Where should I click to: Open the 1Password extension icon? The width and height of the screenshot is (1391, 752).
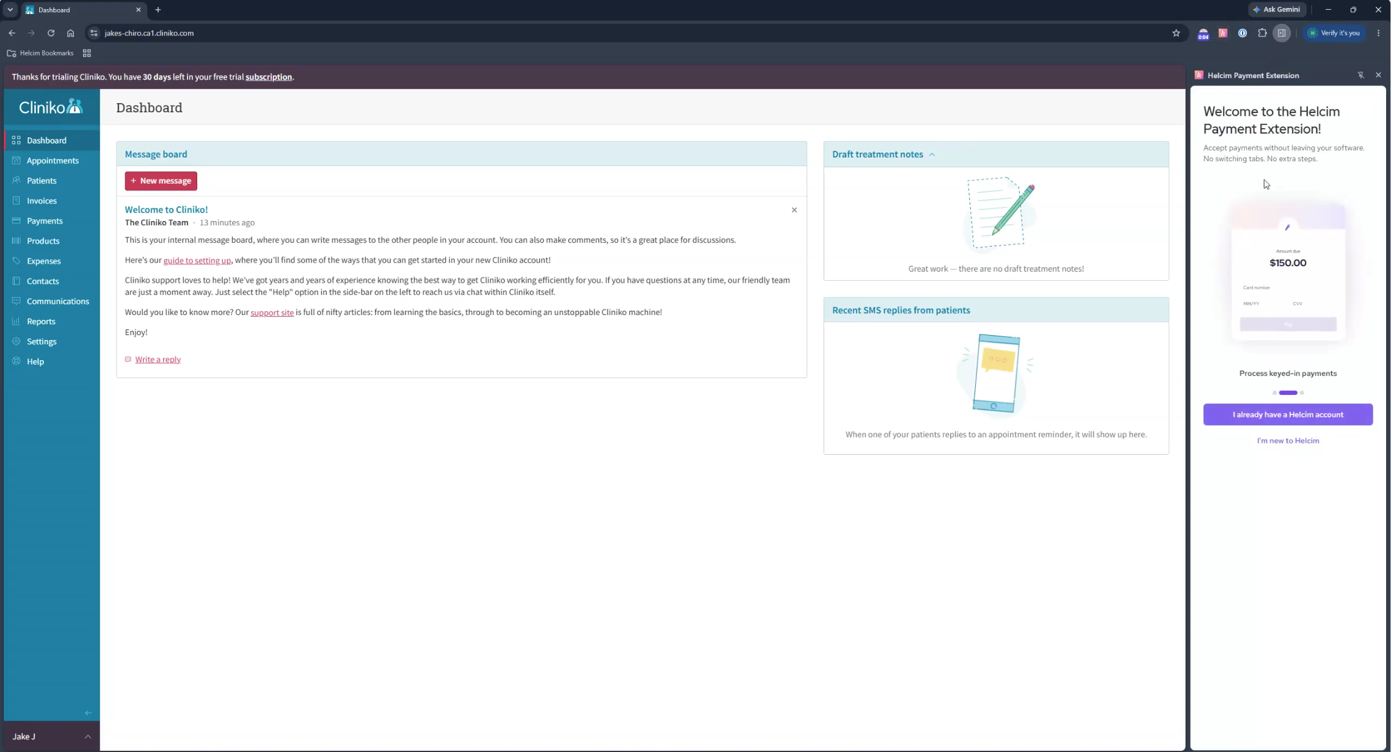[1242, 33]
